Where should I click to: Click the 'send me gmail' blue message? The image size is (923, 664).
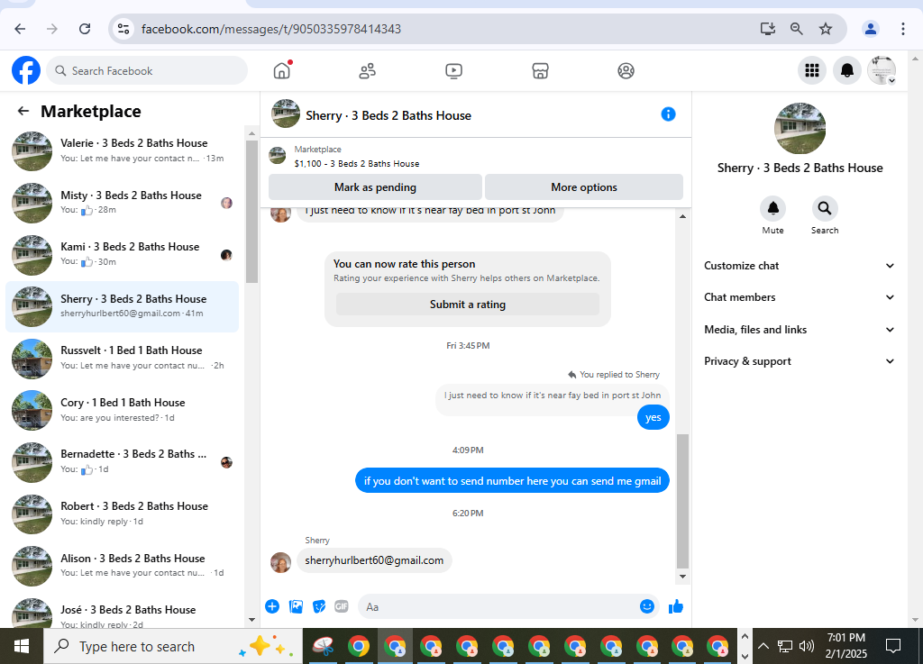coord(512,480)
